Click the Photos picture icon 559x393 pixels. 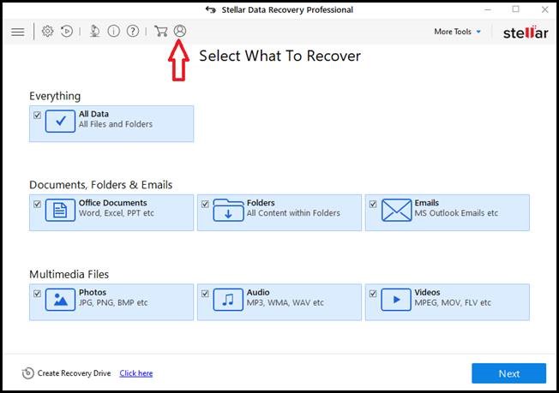click(x=60, y=300)
